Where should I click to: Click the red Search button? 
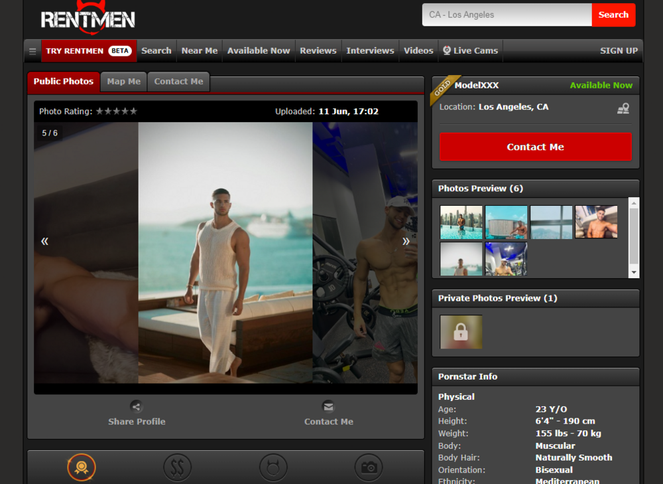(613, 15)
